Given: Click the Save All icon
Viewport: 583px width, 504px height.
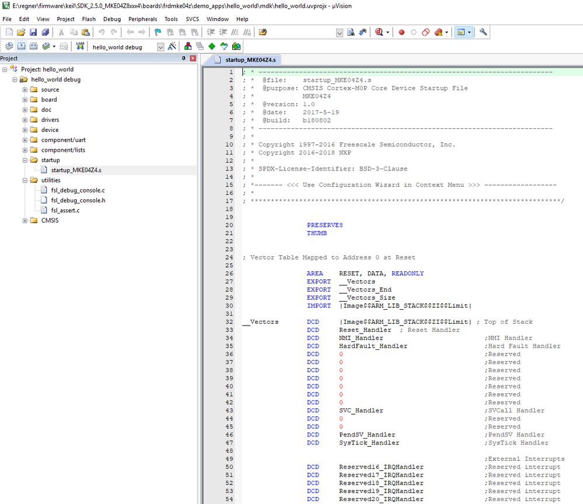Looking at the screenshot, I should coord(46,32).
